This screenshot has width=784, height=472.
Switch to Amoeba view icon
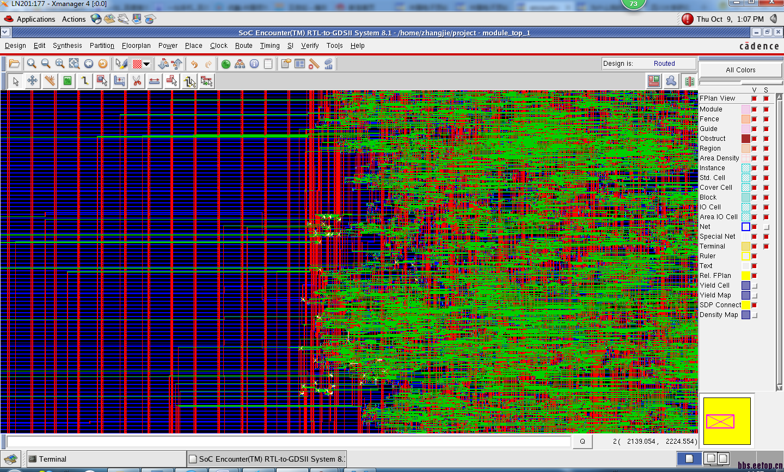pyautogui.click(x=671, y=81)
